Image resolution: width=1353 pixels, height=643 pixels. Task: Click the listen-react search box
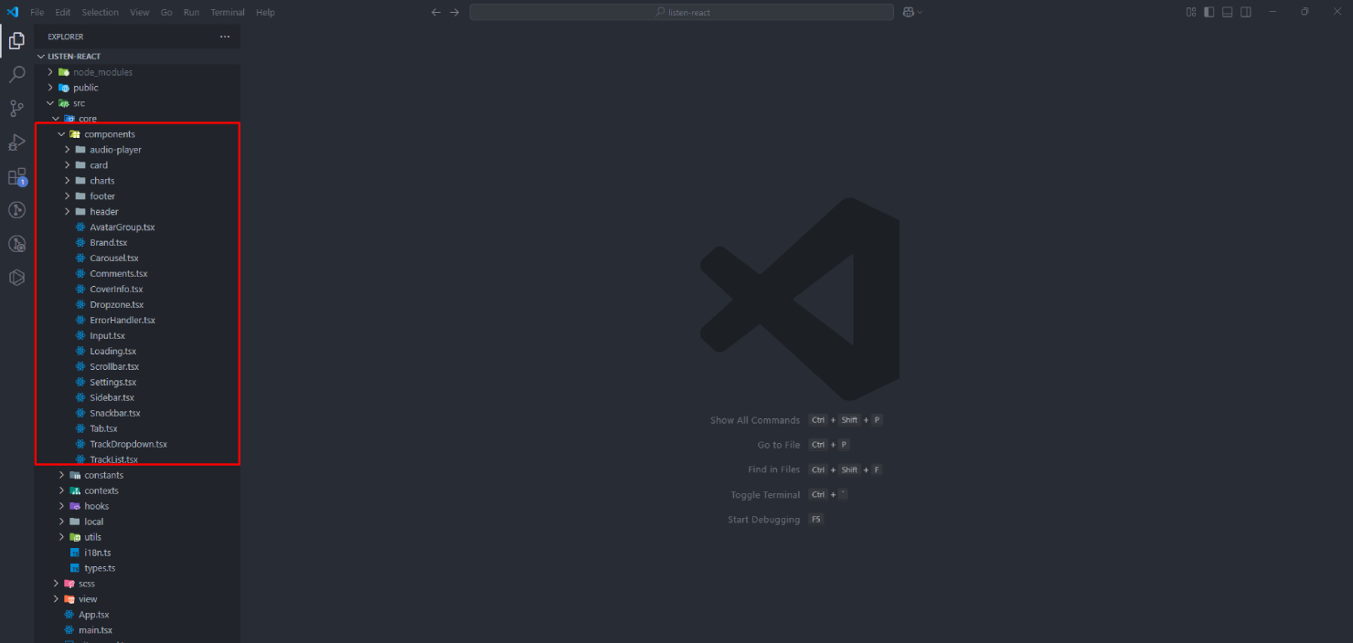(681, 12)
